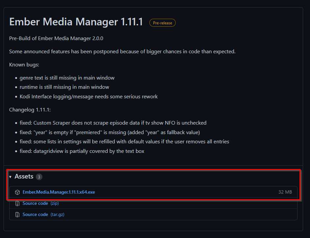
Task: Click the 'Changelog 1.11.1:' text
Action: point(30,110)
